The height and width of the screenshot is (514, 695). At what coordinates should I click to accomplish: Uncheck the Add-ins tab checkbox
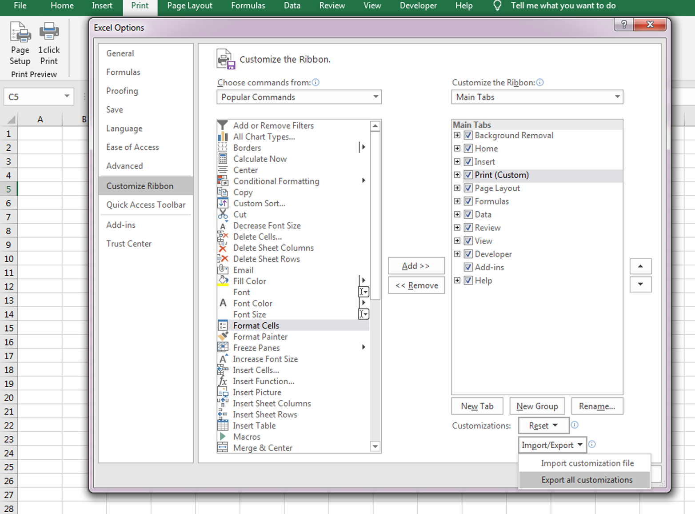click(x=468, y=267)
